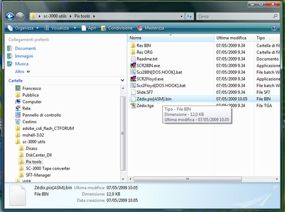Select sc-3000 utils in the address path
The image size is (285, 212).
(x=55, y=16)
